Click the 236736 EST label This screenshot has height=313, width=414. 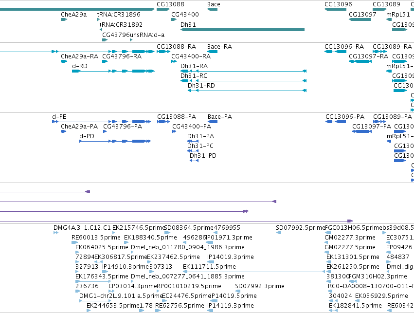[x=87, y=287]
